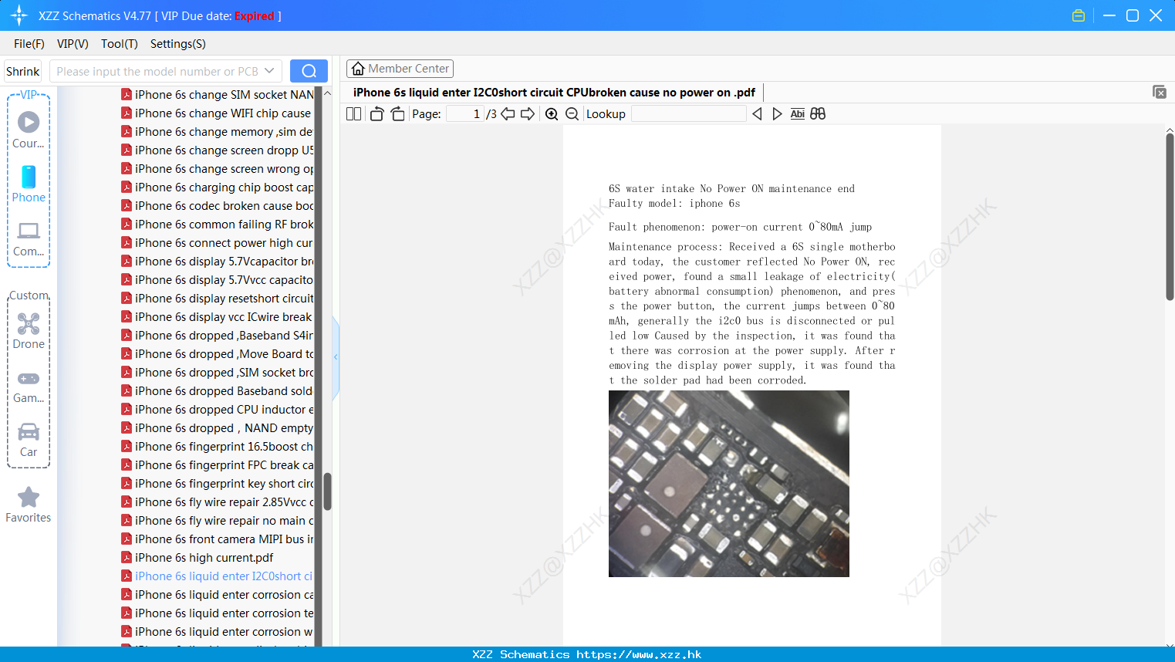Open 'iPhone 6s dropped , NAND empty' file
Screen dimensions: 1175x662
[218, 428]
